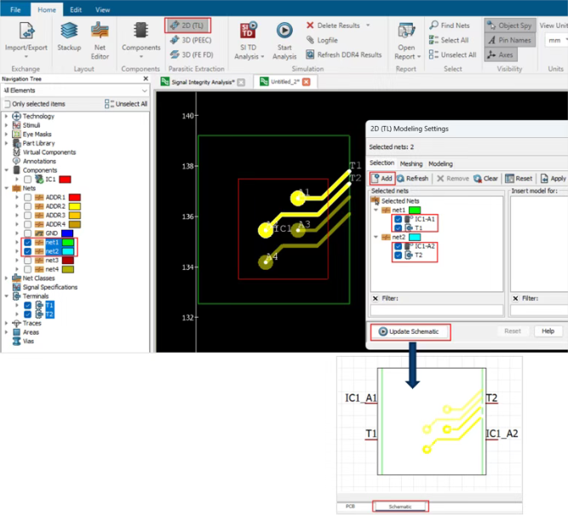Image resolution: width=568 pixels, height=517 pixels.
Task: Click the red IC1 color swatch
Action: [65, 180]
